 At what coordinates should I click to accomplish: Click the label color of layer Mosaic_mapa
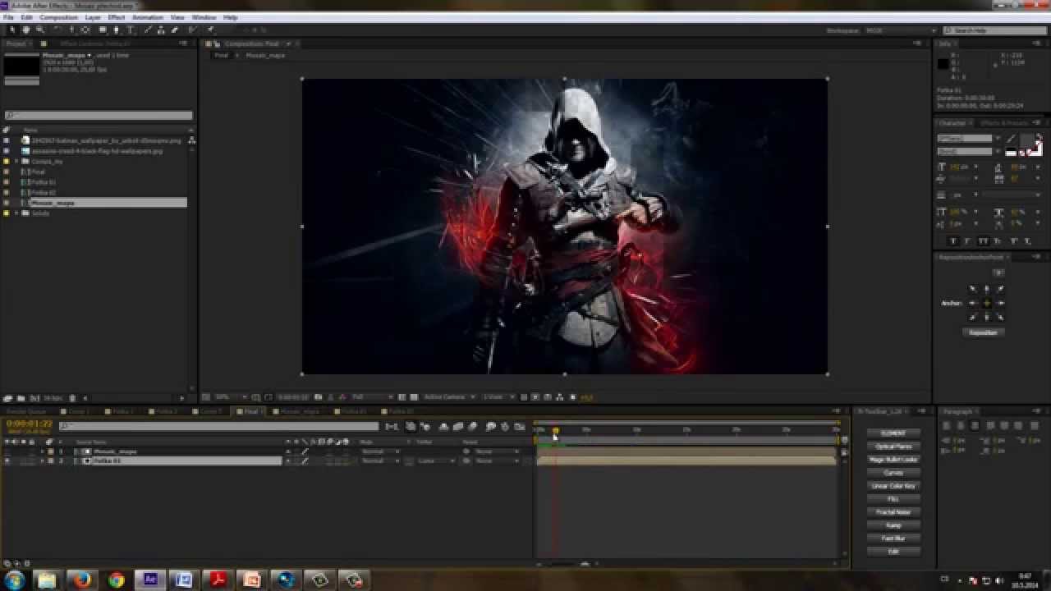pyautogui.click(x=50, y=451)
